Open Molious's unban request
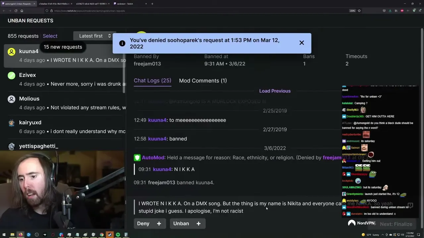Image resolution: width=424 pixels, height=238 pixels. tap(65, 103)
